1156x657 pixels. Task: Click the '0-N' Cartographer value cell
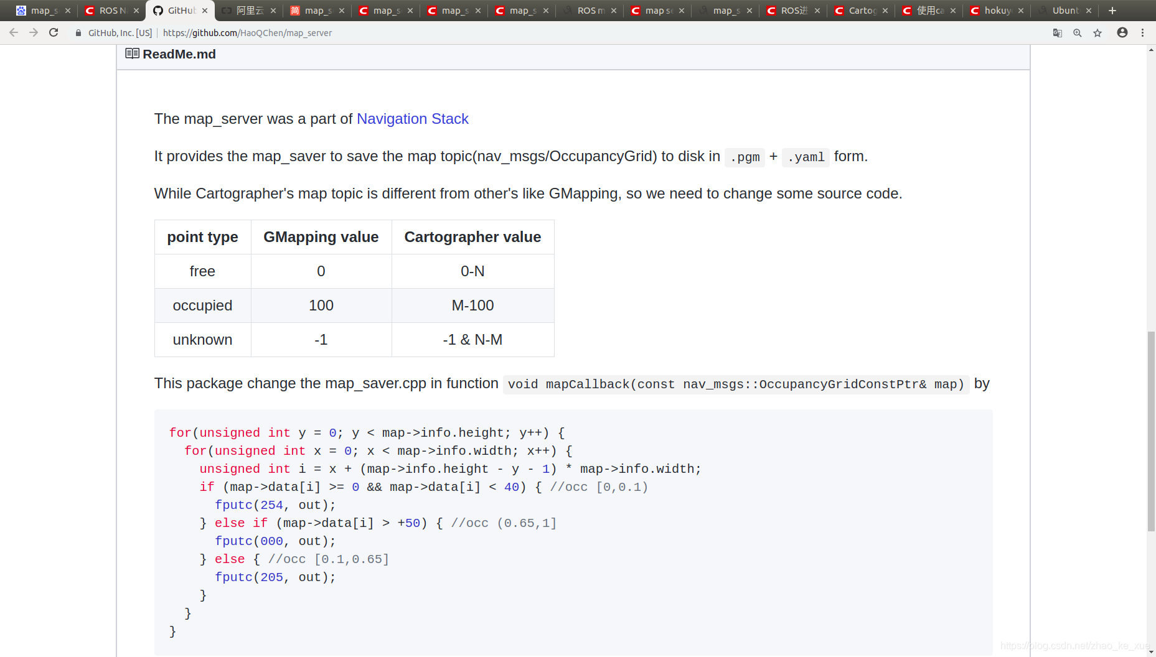(x=472, y=271)
